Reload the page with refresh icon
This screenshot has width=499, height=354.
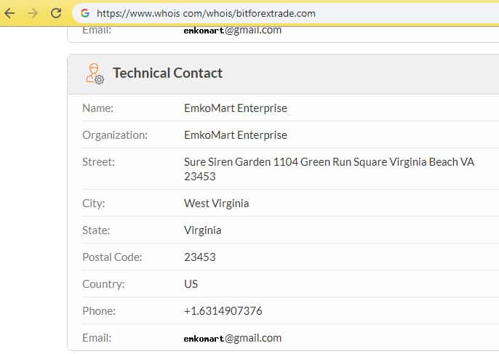[x=56, y=13]
